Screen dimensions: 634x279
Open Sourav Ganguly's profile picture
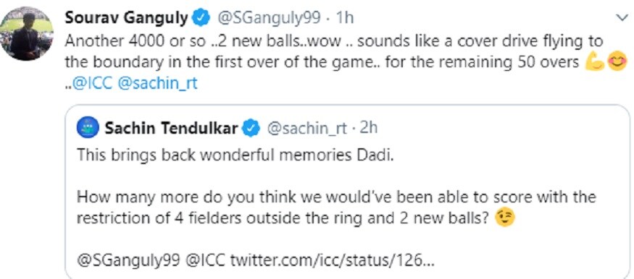click(x=27, y=33)
